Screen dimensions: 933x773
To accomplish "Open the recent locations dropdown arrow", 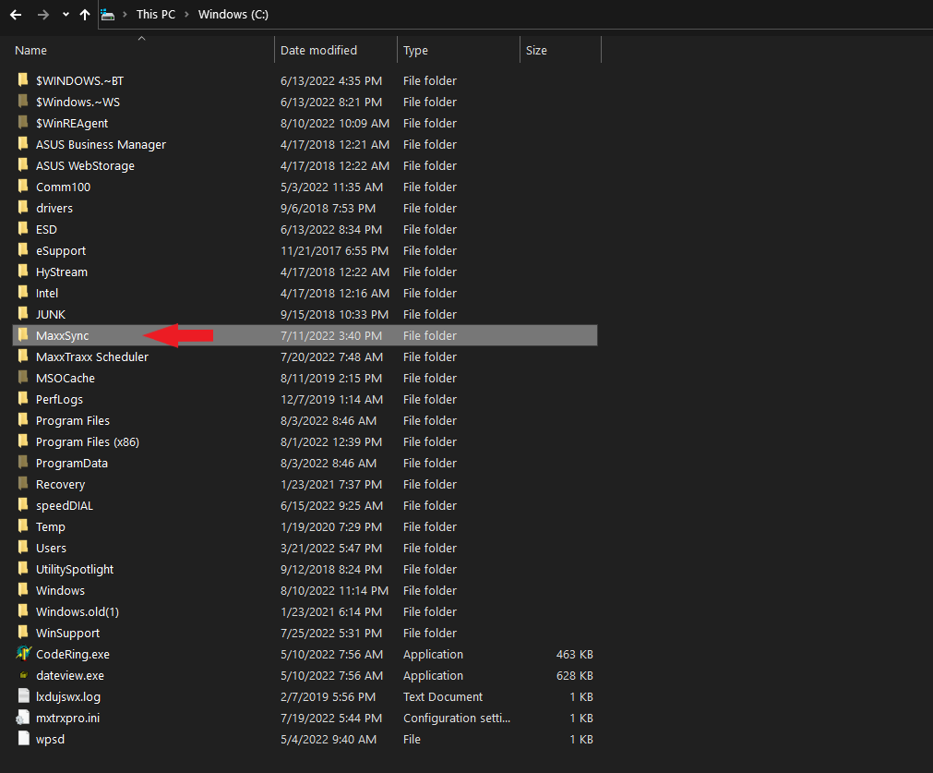I will (x=66, y=15).
